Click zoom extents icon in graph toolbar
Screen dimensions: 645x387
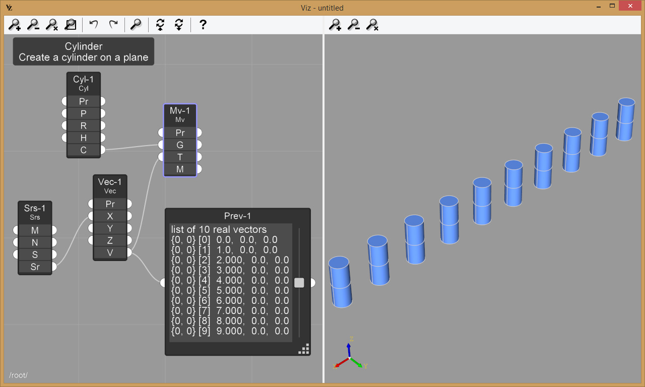click(52, 25)
